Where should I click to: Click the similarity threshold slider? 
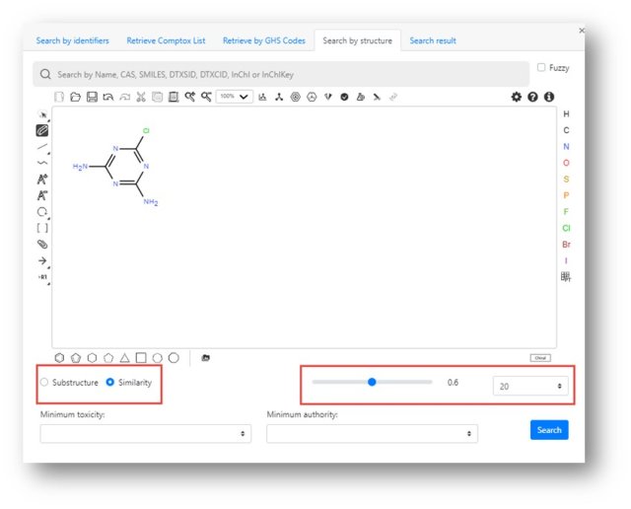pyautogui.click(x=372, y=382)
